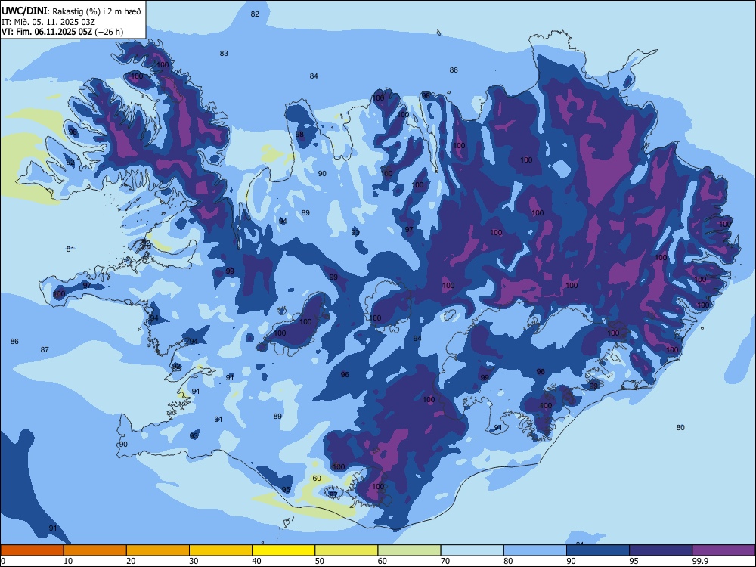This screenshot has height=567, width=756.
Task: Click the 60 value in the yellow patch
Action: [317, 479]
